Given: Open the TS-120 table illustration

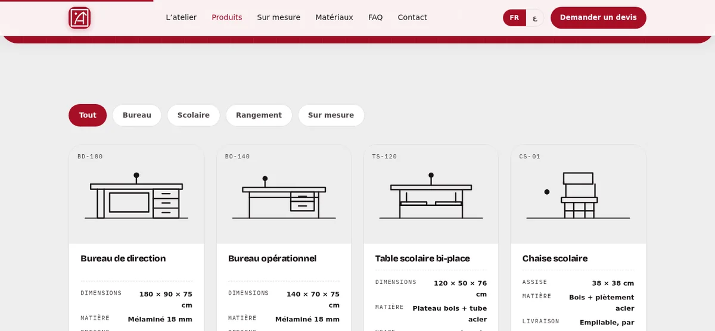Looking at the screenshot, I should [431, 196].
